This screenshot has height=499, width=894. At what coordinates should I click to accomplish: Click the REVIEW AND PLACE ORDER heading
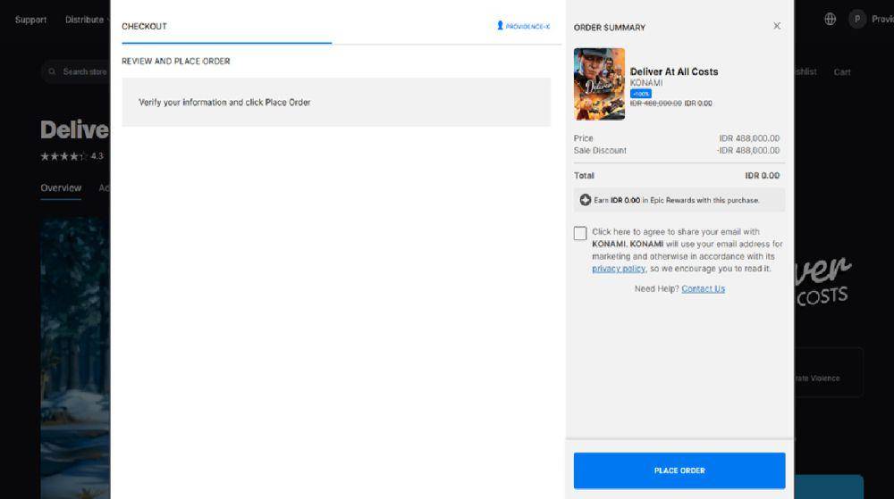175,61
